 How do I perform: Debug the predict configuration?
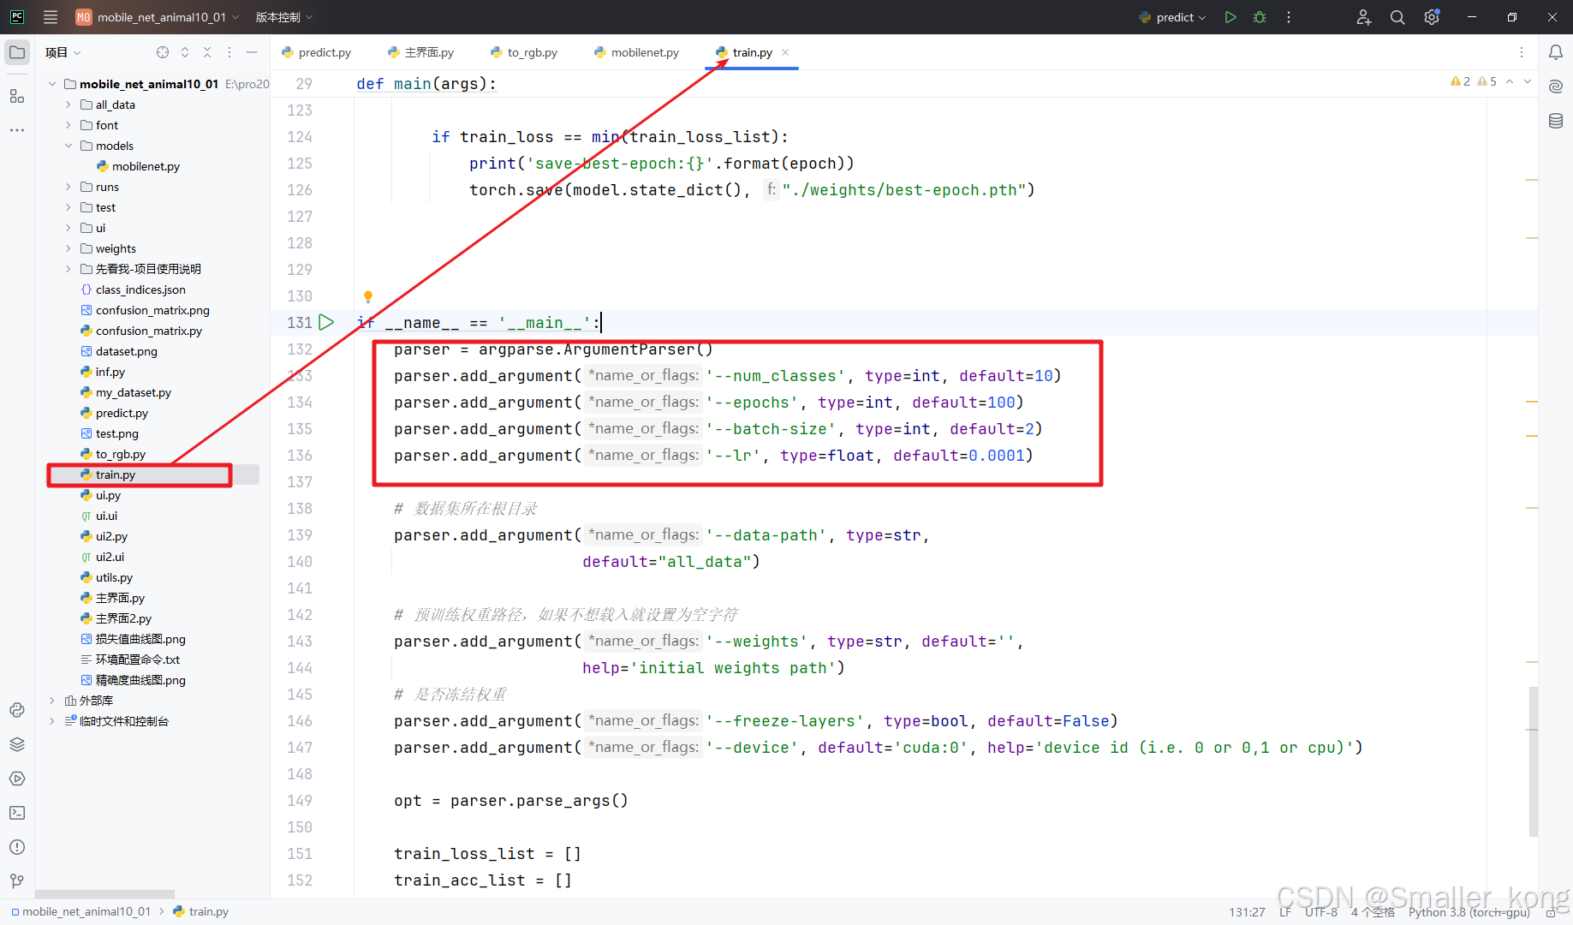point(1260,17)
